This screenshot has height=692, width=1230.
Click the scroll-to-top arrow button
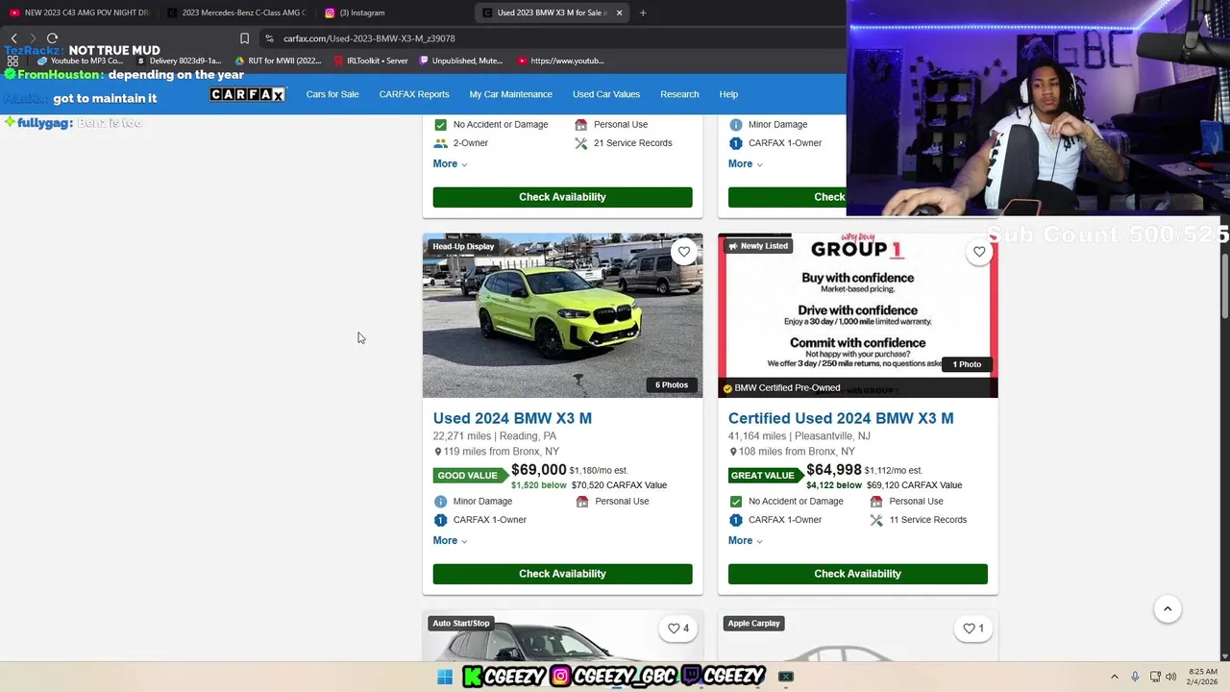[x=1168, y=608]
